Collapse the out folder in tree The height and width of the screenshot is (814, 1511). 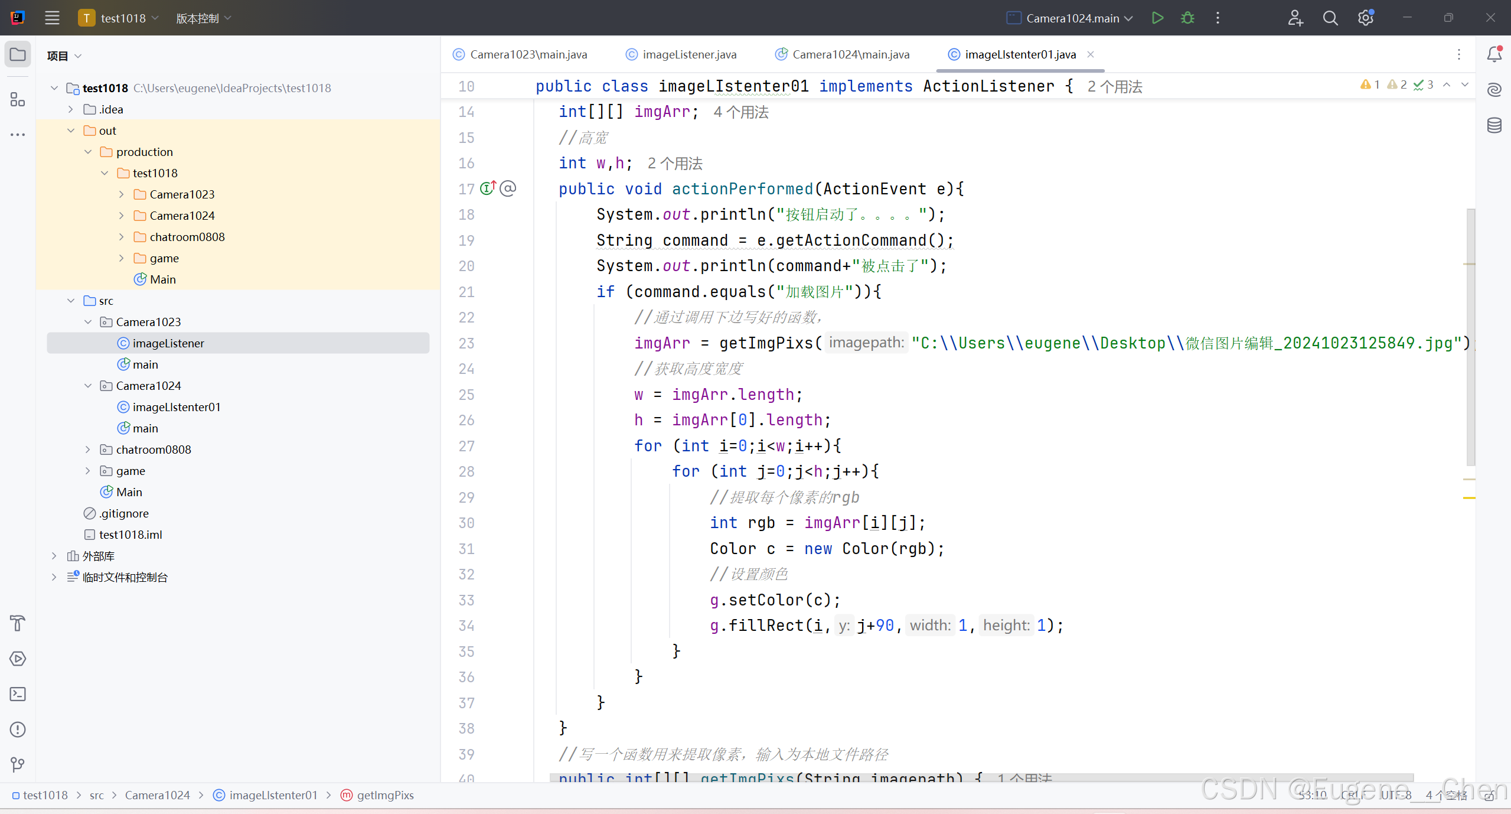point(71,131)
